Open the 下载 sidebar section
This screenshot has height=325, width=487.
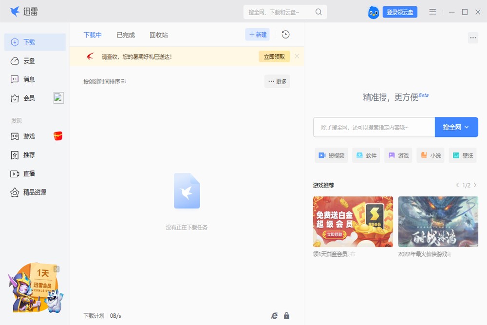tap(35, 42)
